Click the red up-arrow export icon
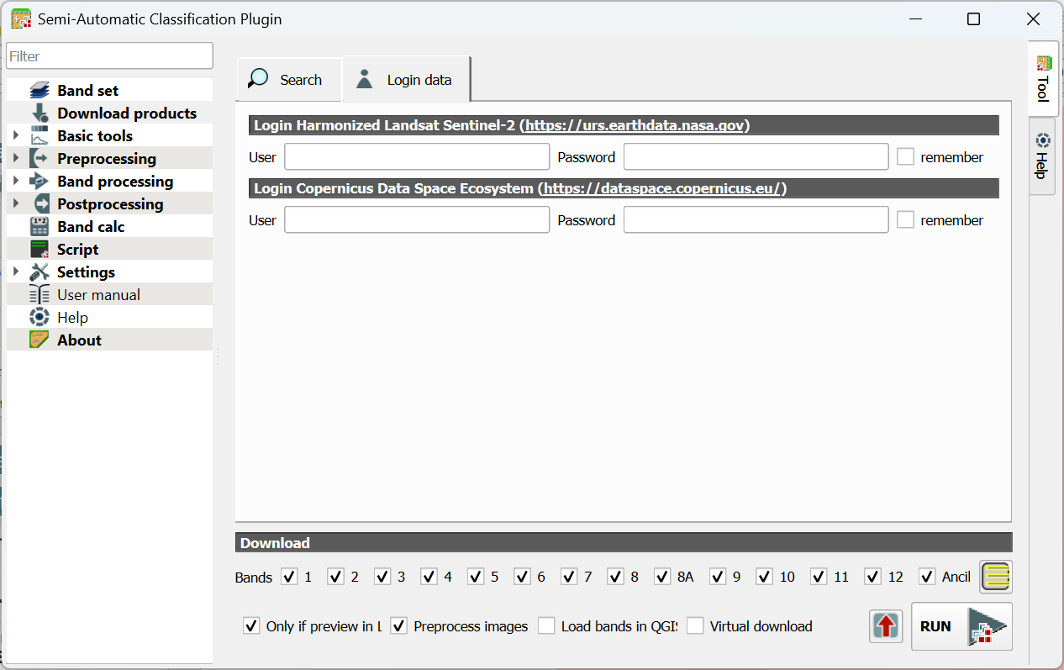1064x670 pixels. coord(887,626)
